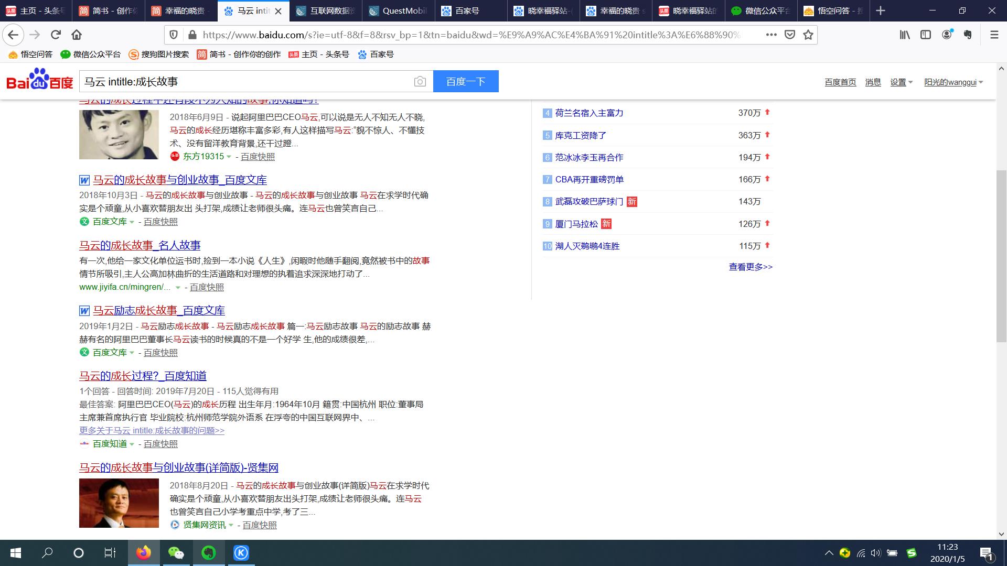Open Firefox Library icon
The image size is (1007, 566).
click(905, 35)
